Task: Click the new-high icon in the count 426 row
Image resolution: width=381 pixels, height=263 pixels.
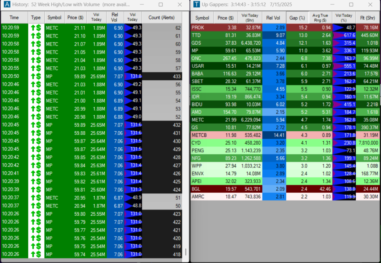Action: [x=36, y=173]
